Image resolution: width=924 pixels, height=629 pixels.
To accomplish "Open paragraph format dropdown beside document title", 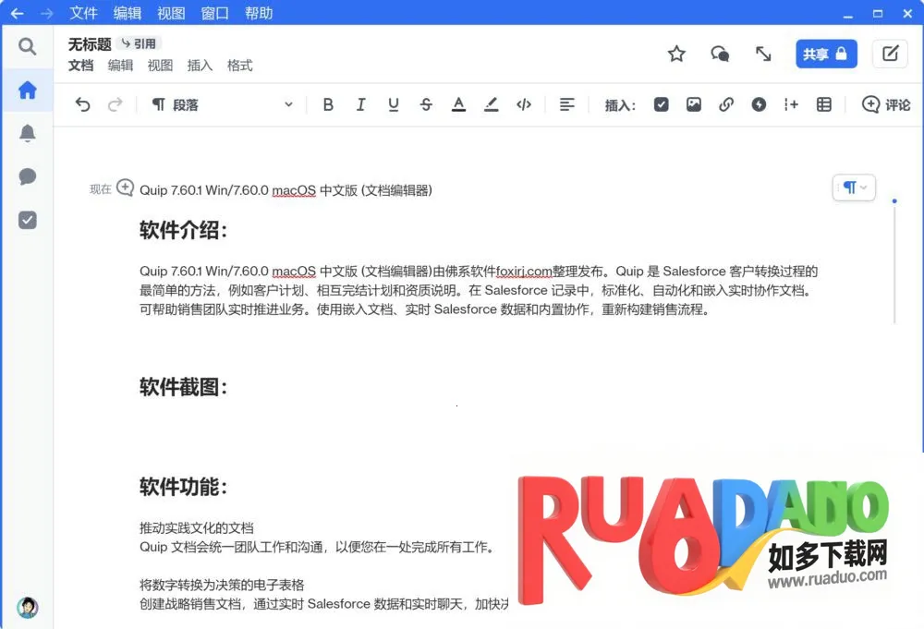I will pyautogui.click(x=854, y=187).
